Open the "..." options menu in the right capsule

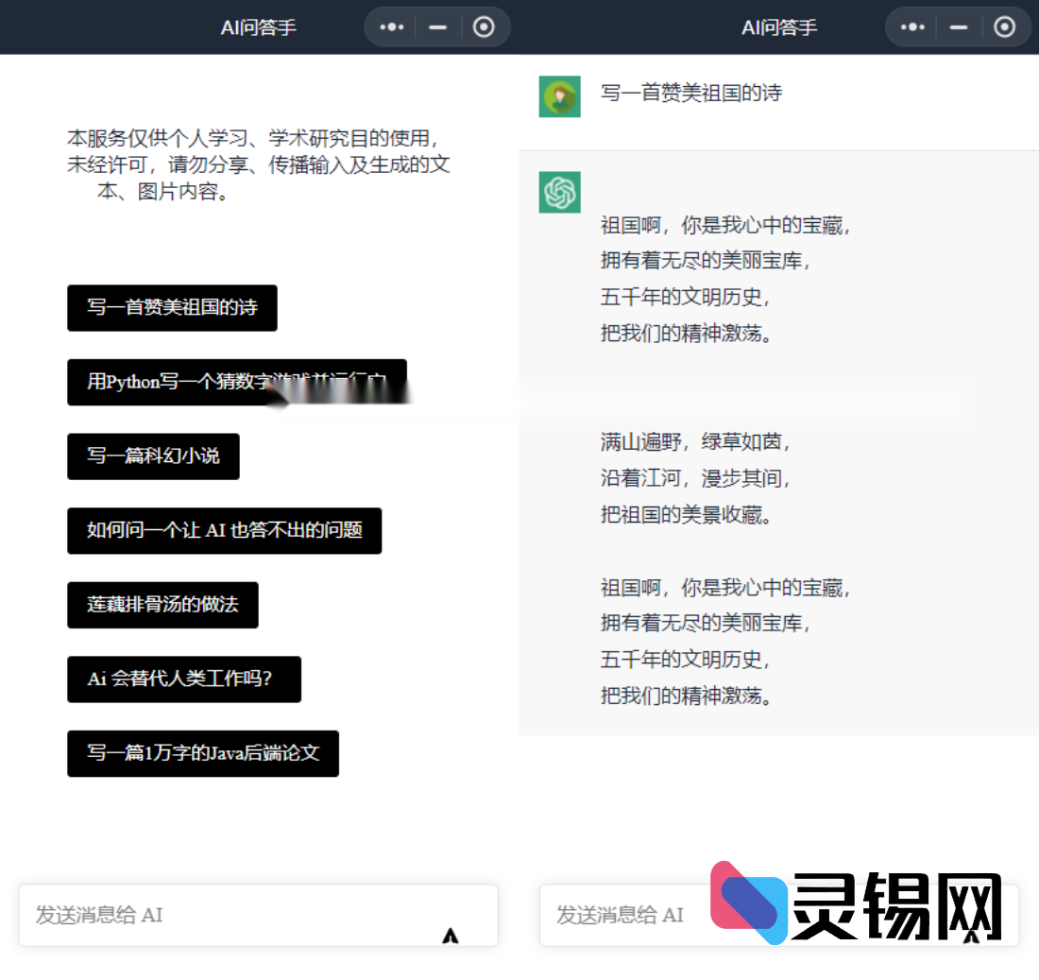click(911, 26)
